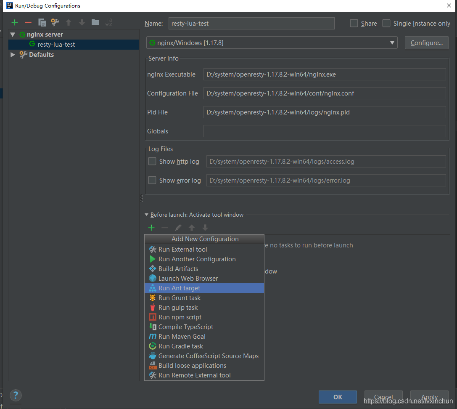Choose Run Ant target from the popup

point(204,288)
